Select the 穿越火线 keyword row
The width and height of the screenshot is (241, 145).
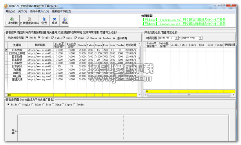pyautogui.click(x=71, y=79)
